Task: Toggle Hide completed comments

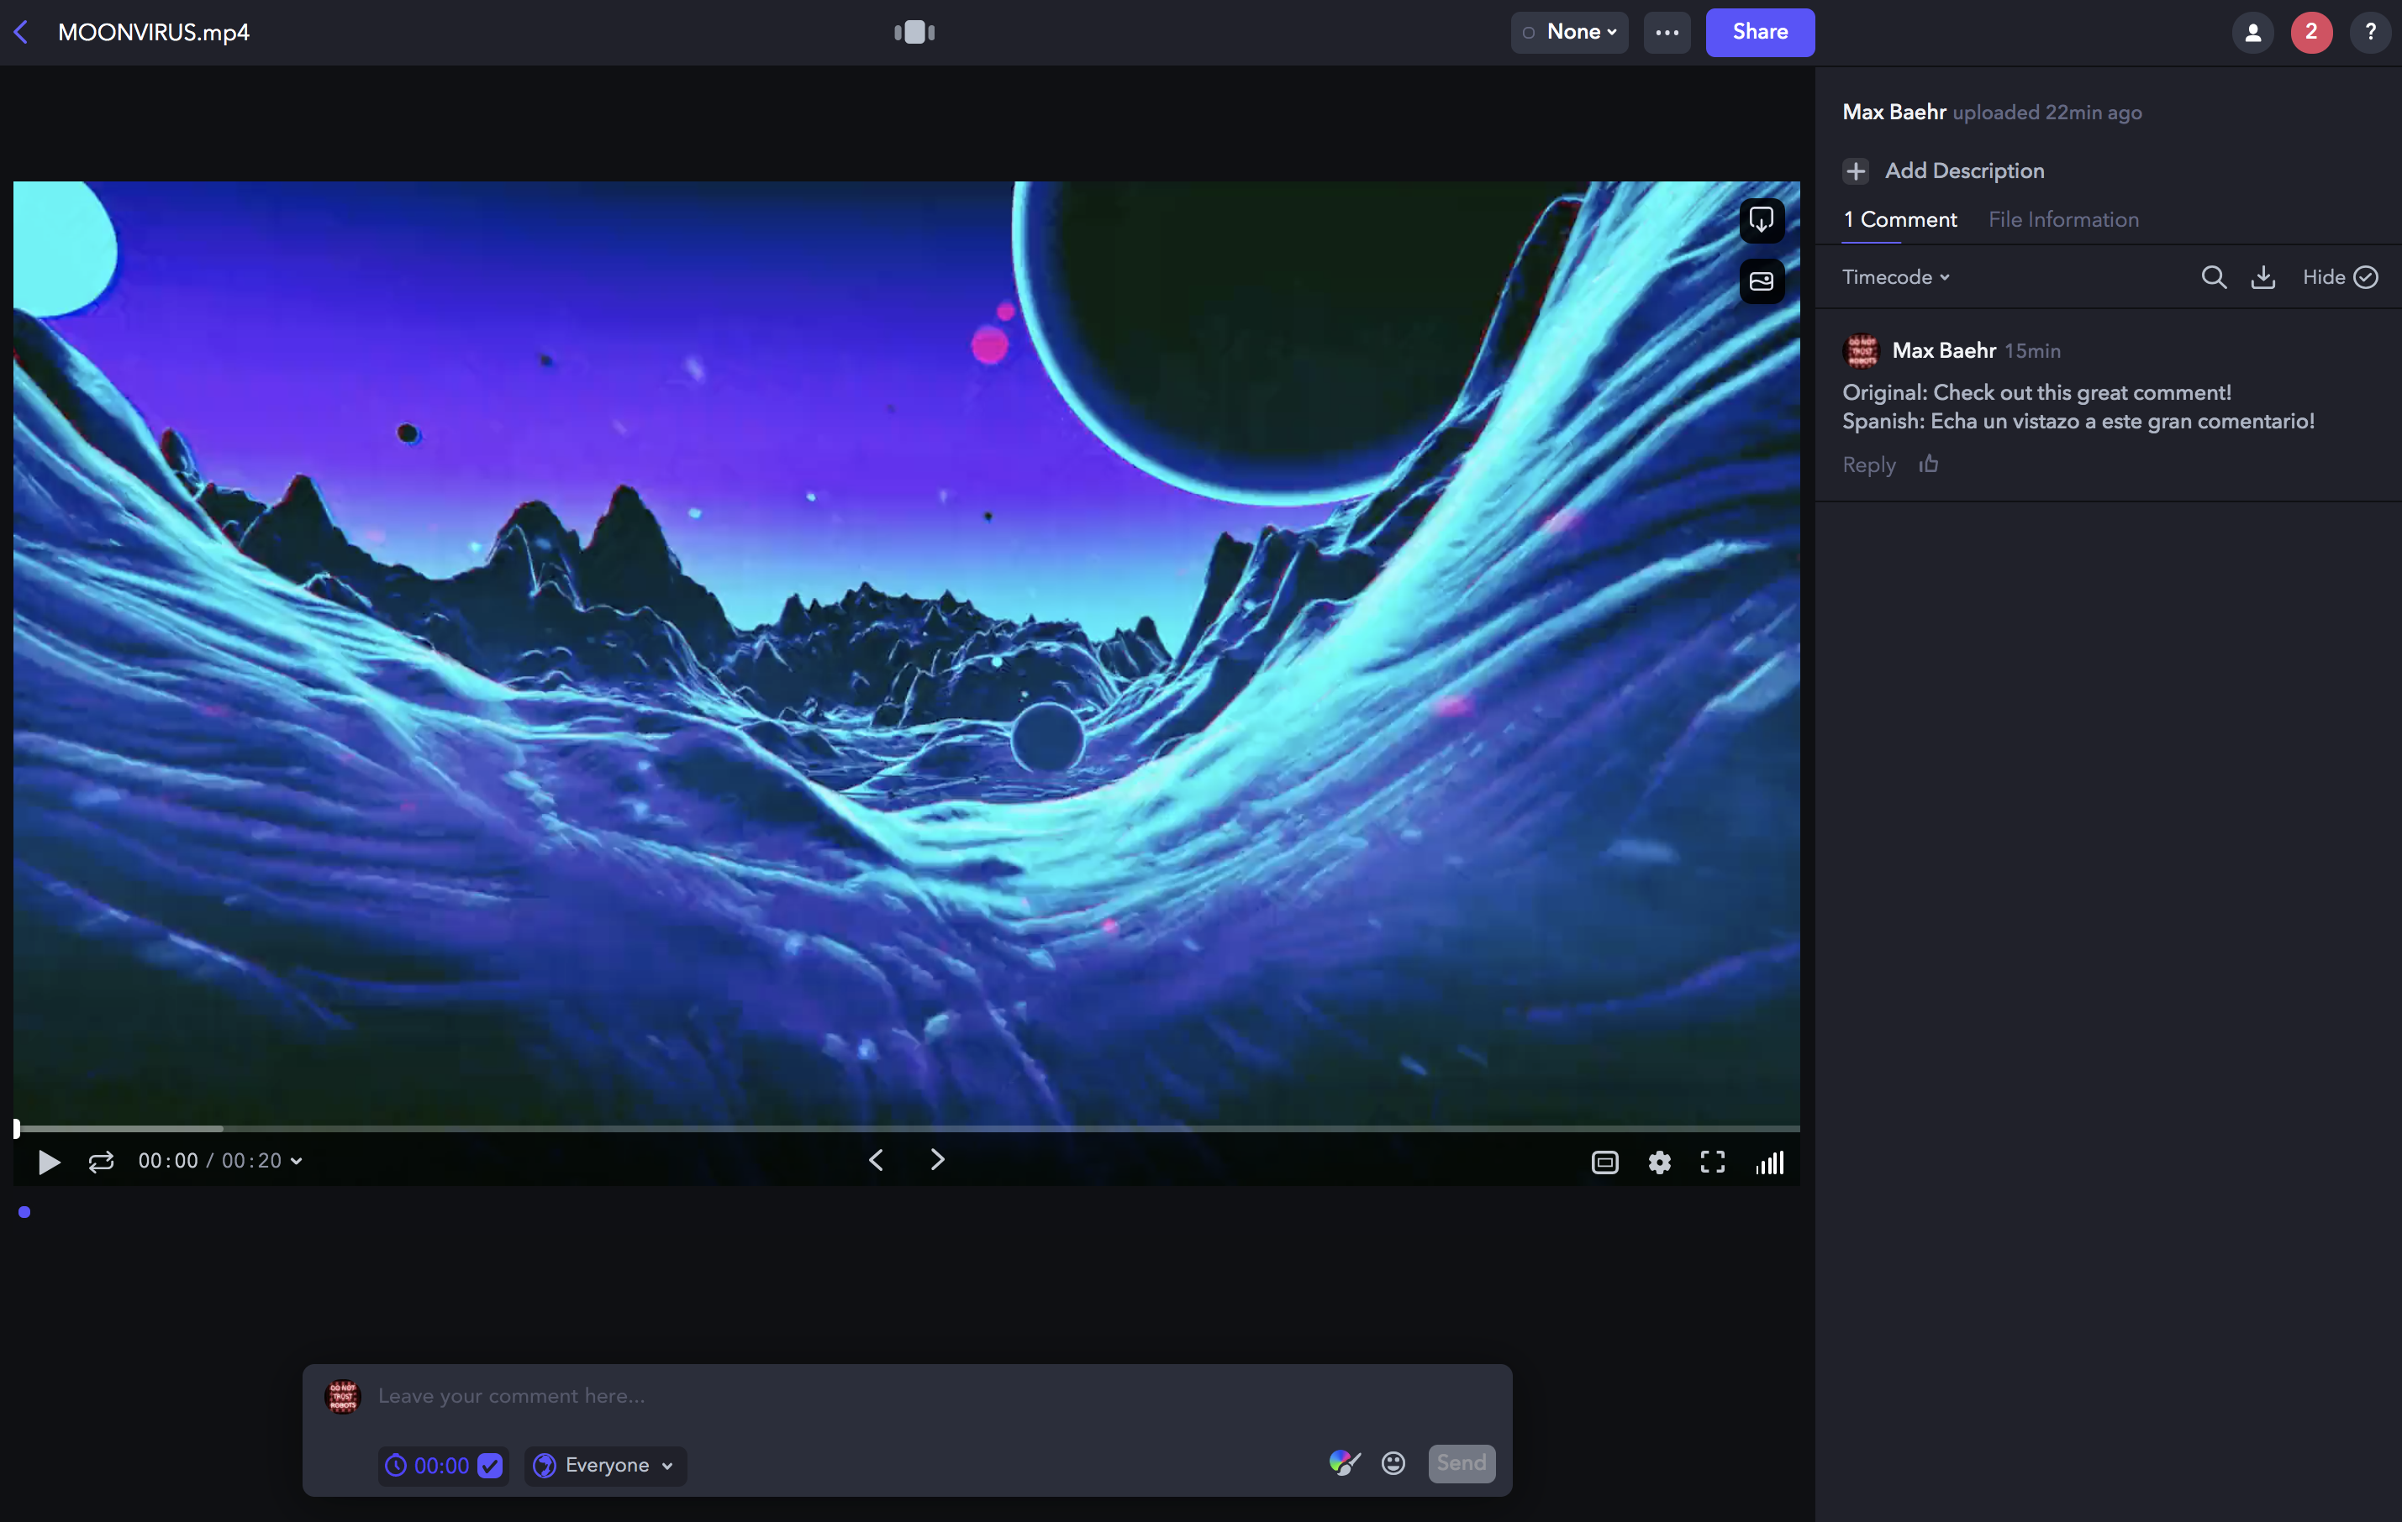Action: click(x=2339, y=277)
